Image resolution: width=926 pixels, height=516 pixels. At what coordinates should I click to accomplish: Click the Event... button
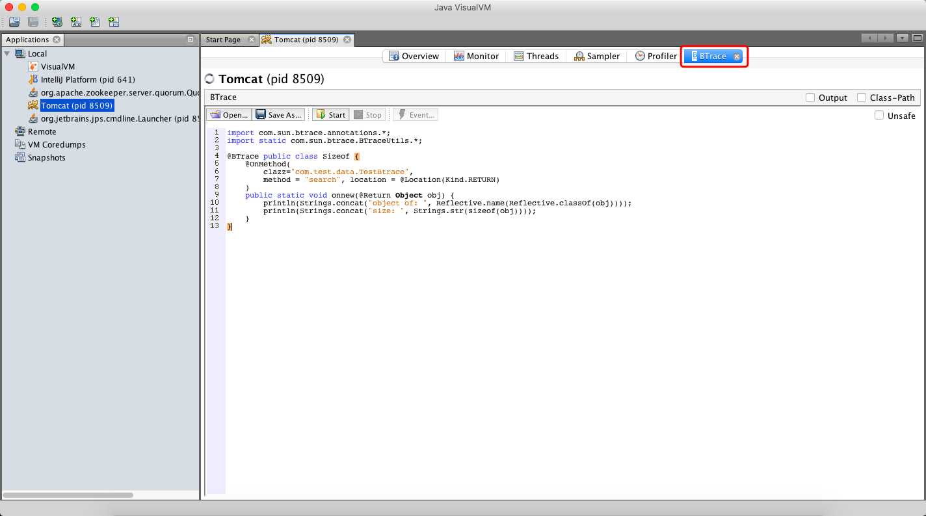(416, 115)
